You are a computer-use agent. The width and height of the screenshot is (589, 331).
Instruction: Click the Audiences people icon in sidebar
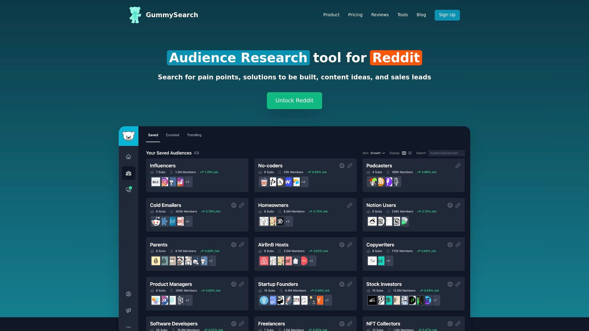(129, 173)
